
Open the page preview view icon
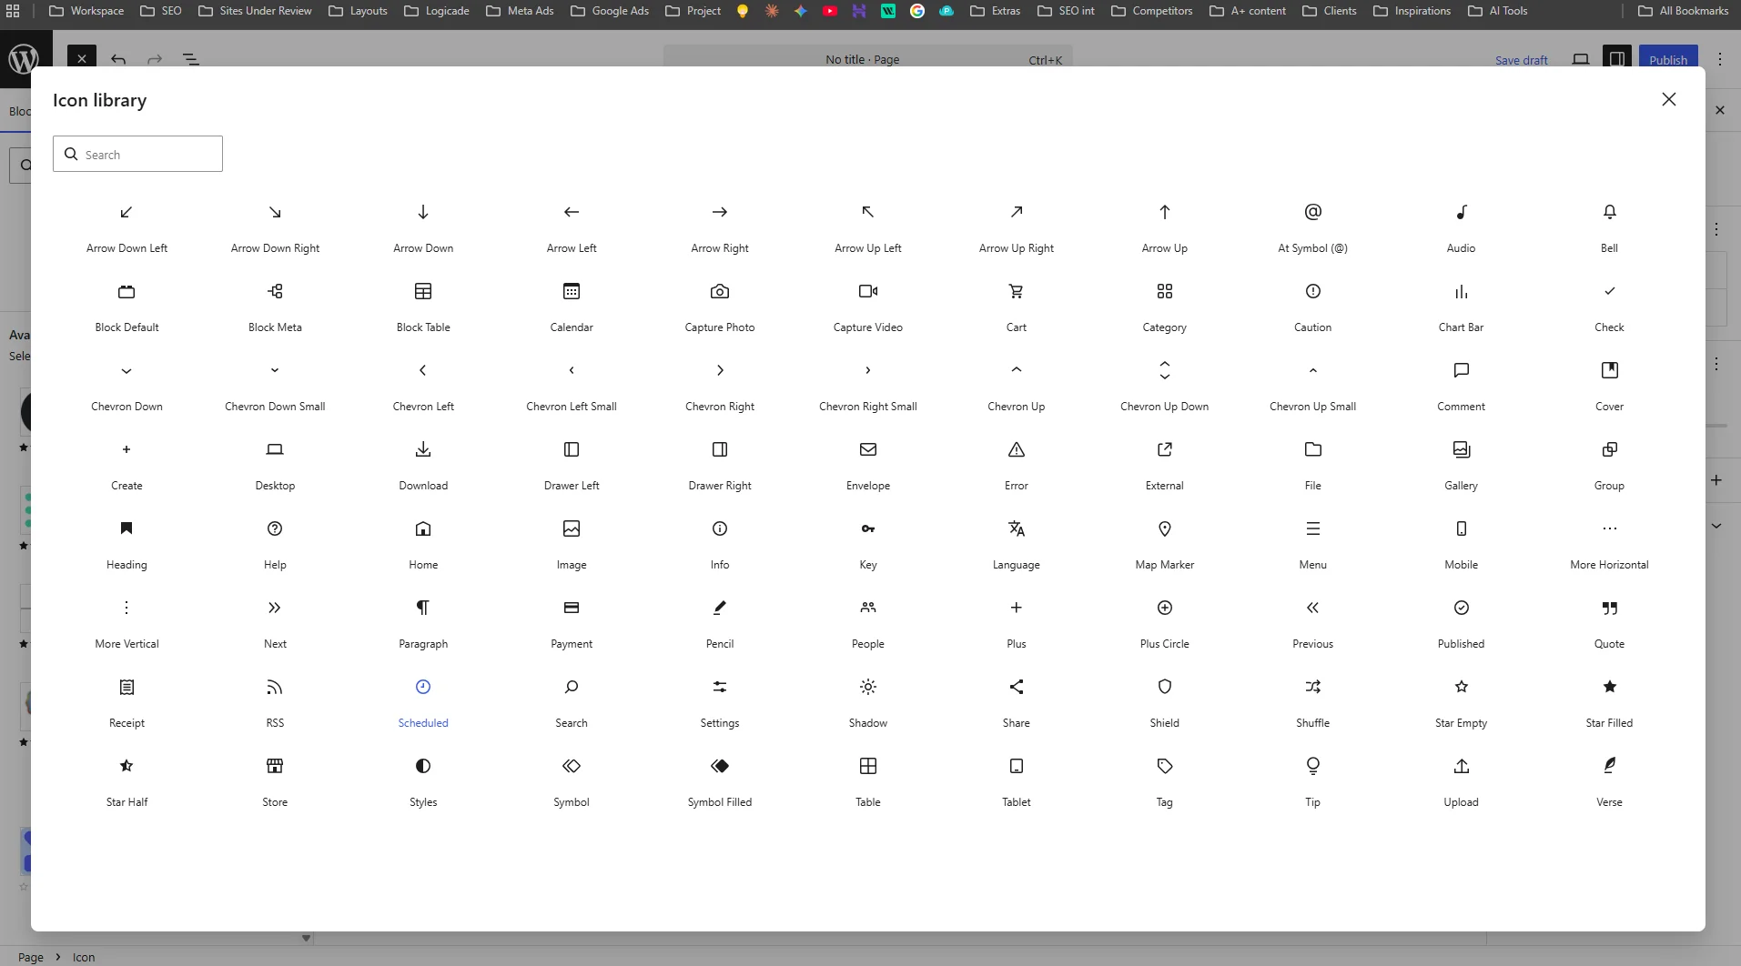point(1581,59)
